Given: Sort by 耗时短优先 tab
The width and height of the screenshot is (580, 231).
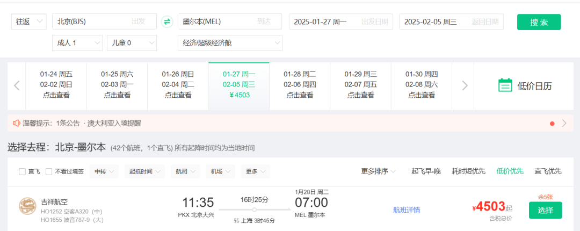Looking at the screenshot, I should [x=467, y=171].
